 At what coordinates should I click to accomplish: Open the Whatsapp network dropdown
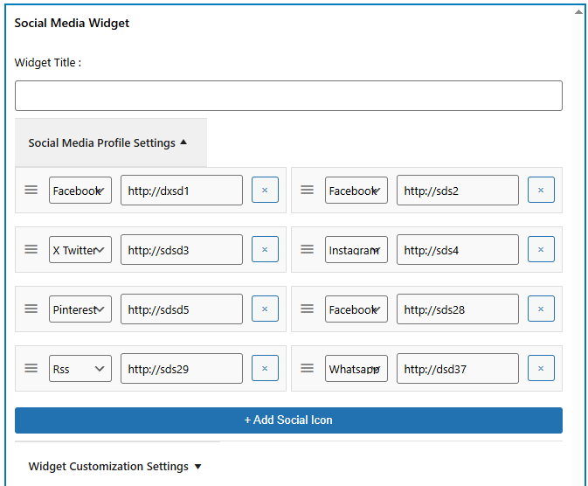(x=356, y=369)
